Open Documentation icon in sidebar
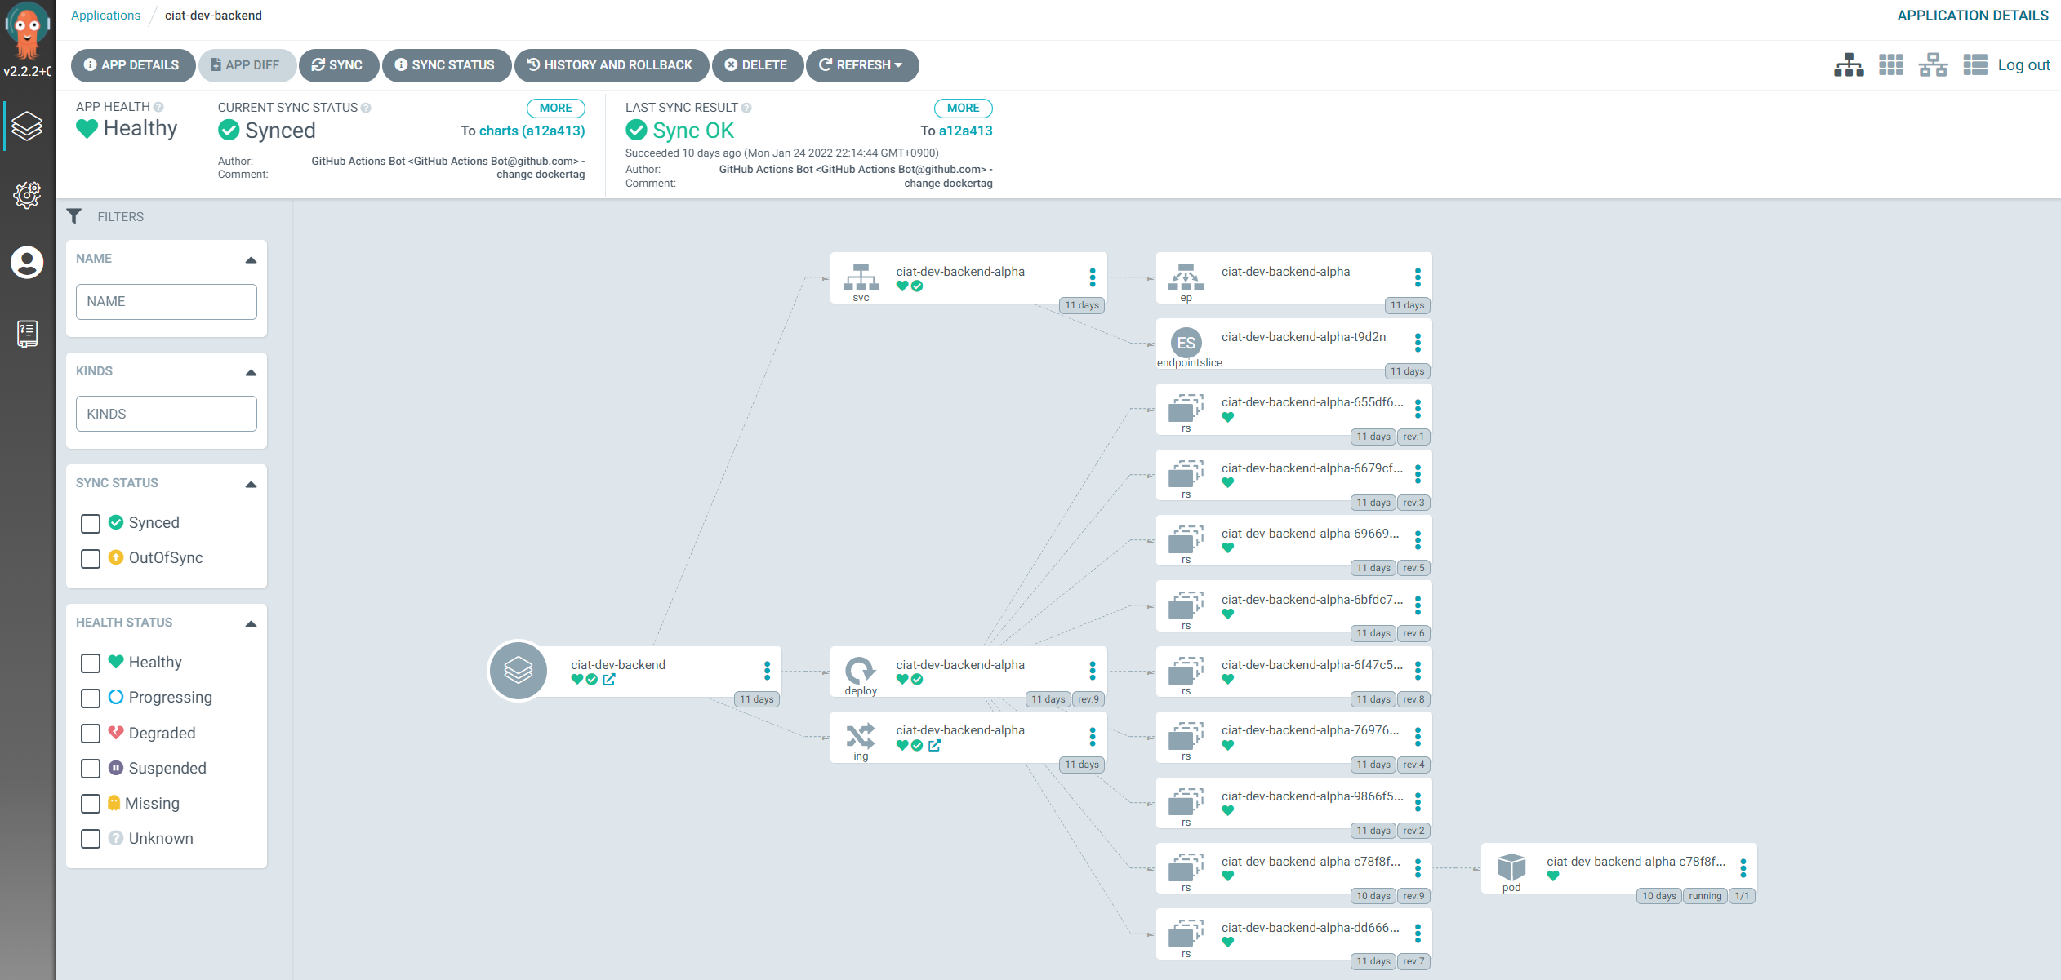The width and height of the screenshot is (2061, 980). [x=27, y=333]
